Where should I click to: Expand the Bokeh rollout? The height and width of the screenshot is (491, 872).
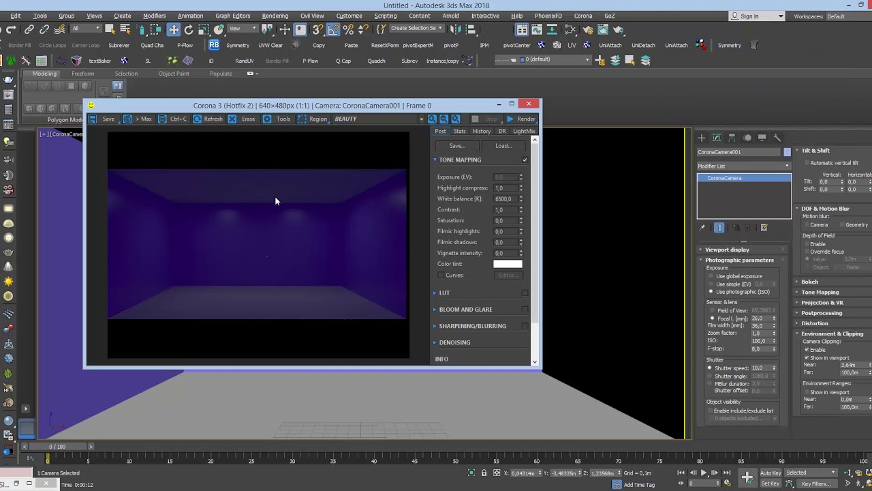tap(809, 282)
